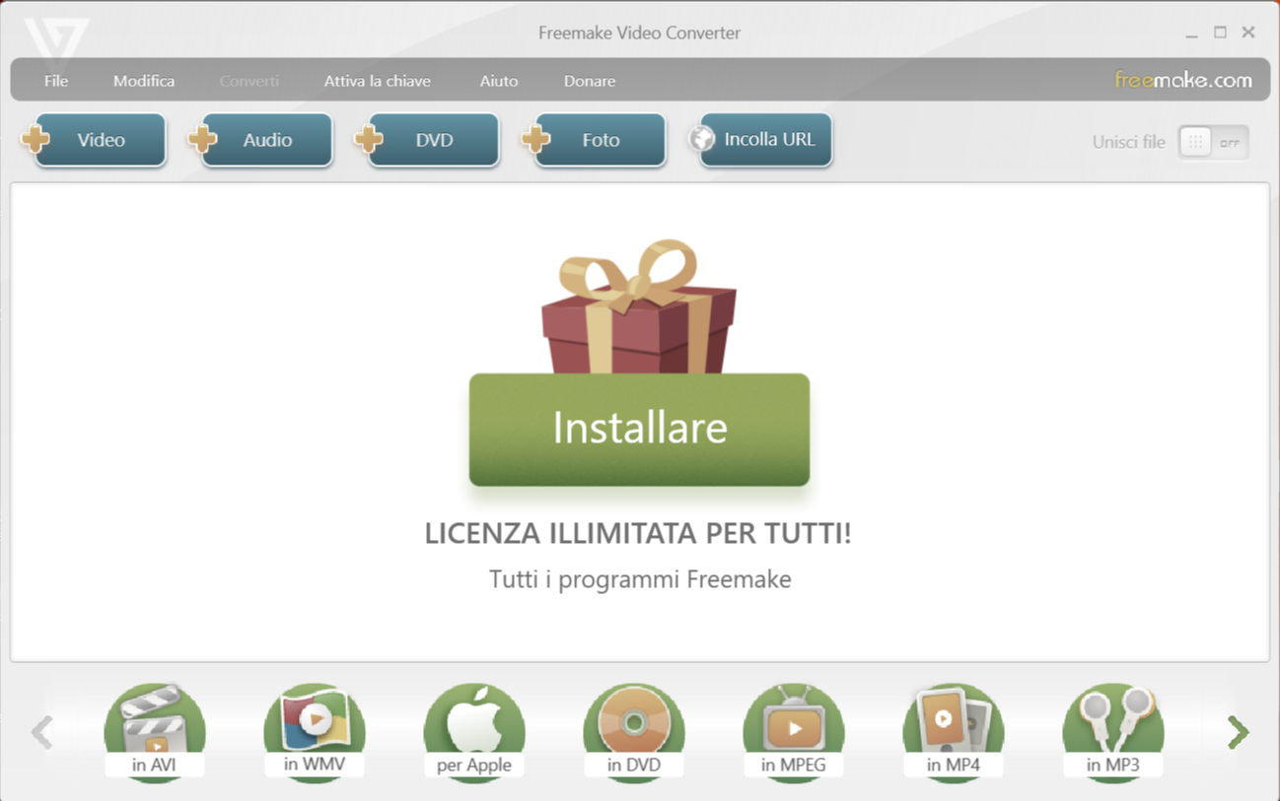The image size is (1280, 801).
Task: Open the Converti menu
Action: [249, 81]
